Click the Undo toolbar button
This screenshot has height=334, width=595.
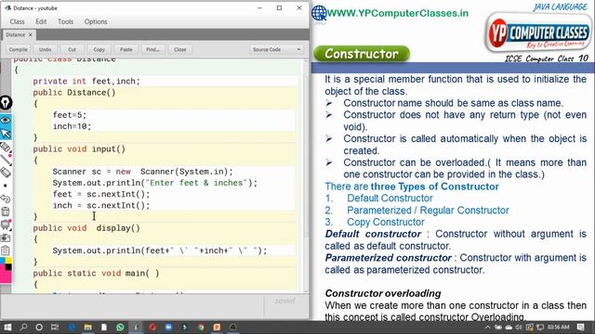(x=45, y=49)
